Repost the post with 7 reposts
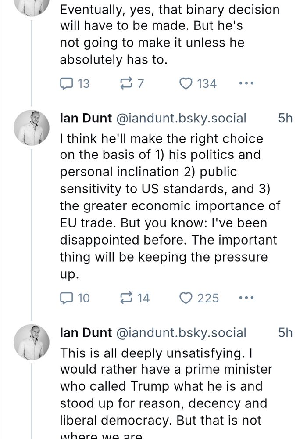This screenshot has width=307, height=439. click(126, 83)
